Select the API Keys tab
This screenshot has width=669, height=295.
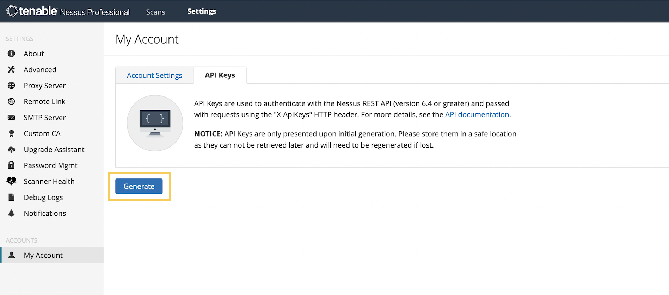(x=220, y=75)
